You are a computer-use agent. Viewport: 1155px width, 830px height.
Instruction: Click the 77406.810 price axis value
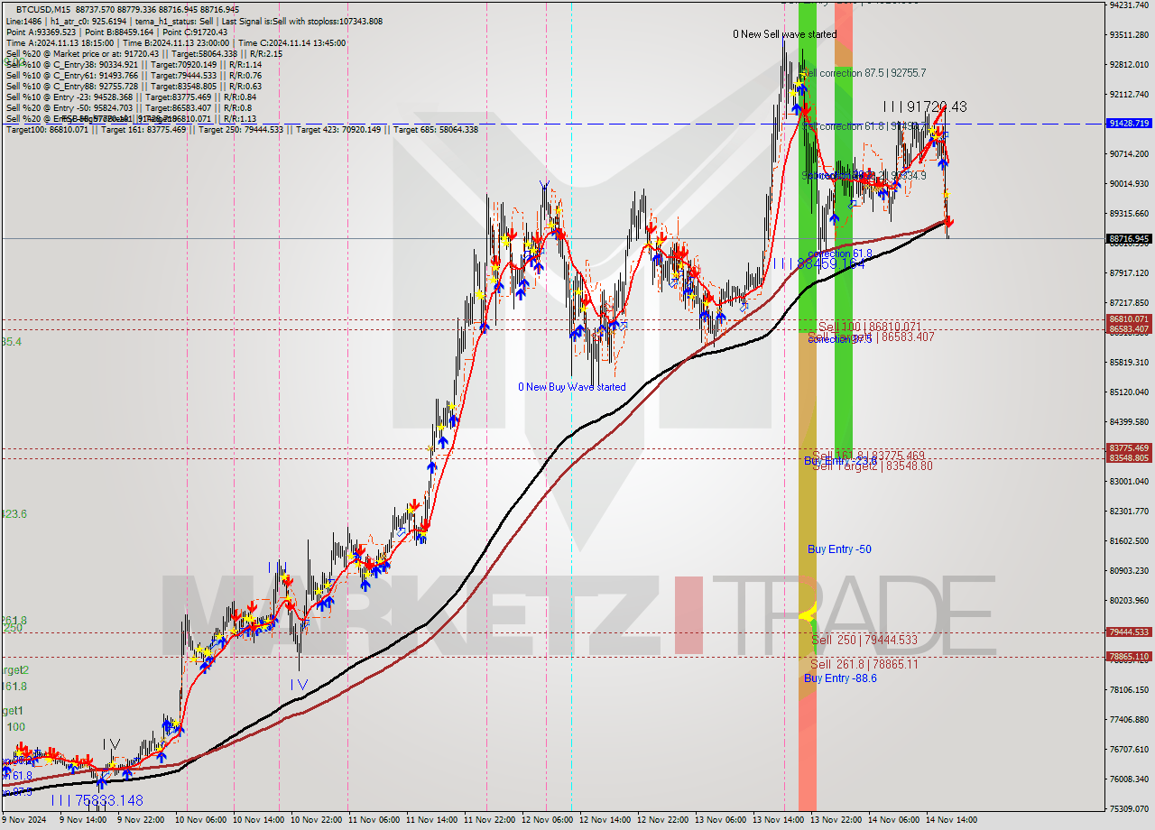point(1129,719)
